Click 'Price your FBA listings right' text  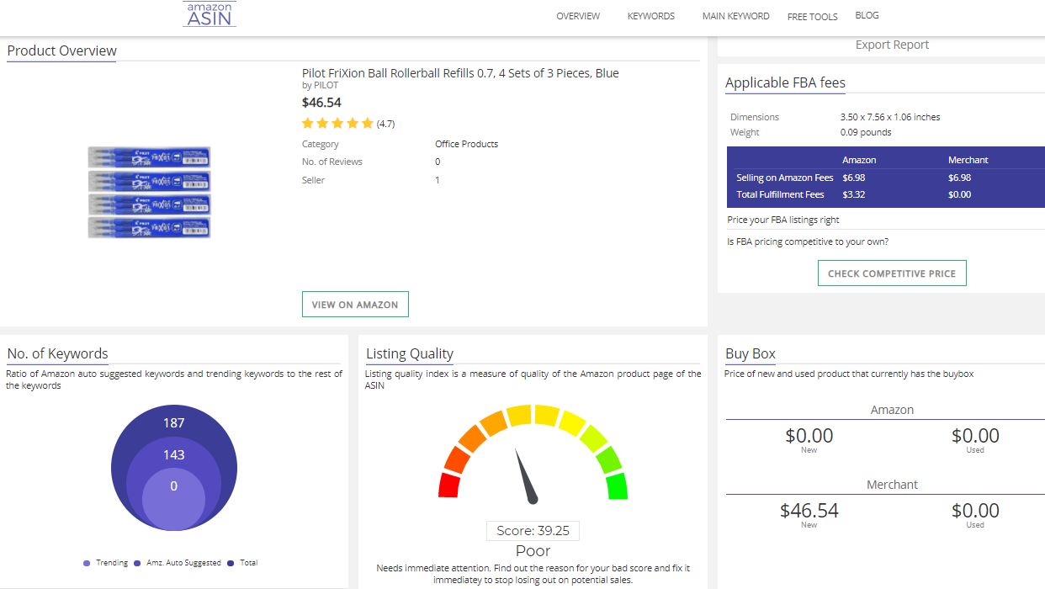(783, 220)
